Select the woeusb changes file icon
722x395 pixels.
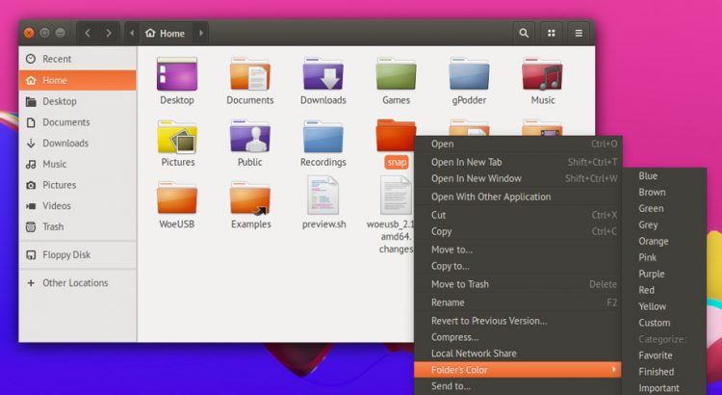pyautogui.click(x=396, y=196)
